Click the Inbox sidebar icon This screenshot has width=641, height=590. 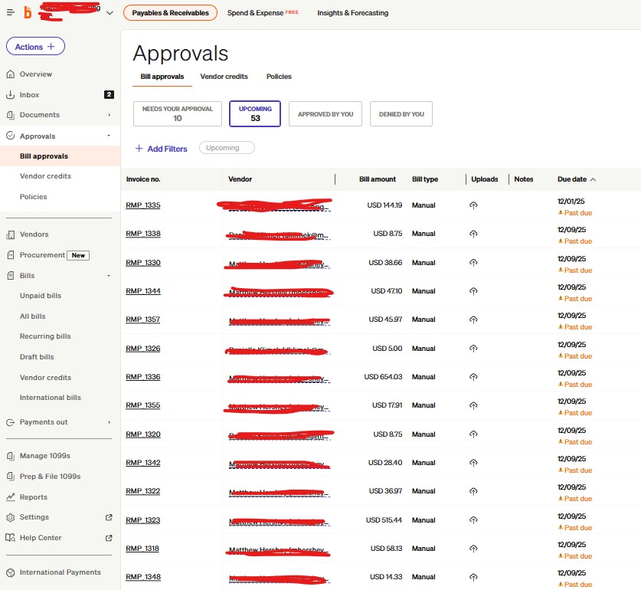coord(11,95)
